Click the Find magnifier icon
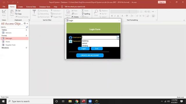 pyautogui.click(x=96, y=12)
